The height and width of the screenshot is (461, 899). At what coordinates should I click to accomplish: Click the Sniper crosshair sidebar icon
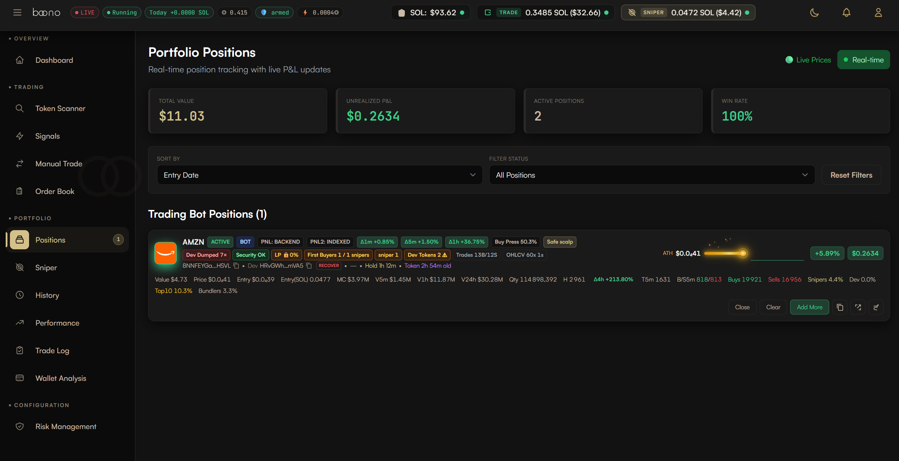tap(20, 268)
